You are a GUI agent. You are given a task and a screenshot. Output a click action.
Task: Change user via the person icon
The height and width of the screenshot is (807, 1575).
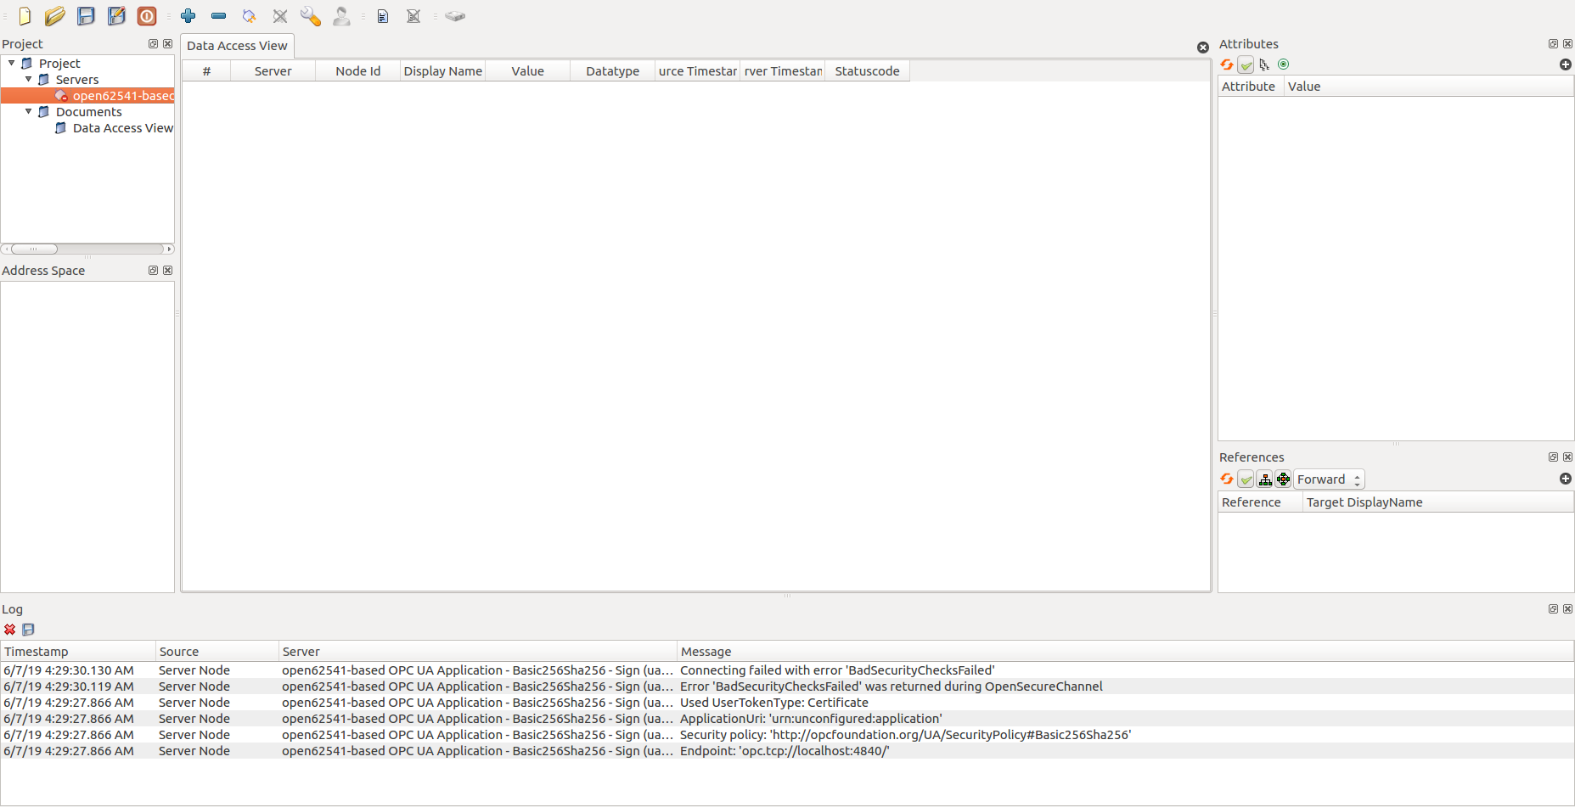[341, 16]
